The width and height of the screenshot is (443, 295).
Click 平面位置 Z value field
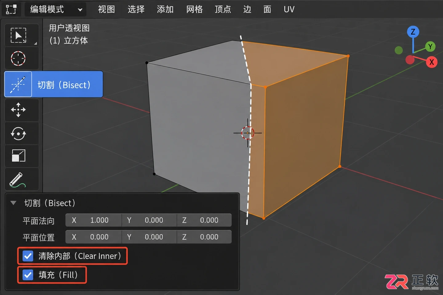pyautogui.click(x=204, y=237)
